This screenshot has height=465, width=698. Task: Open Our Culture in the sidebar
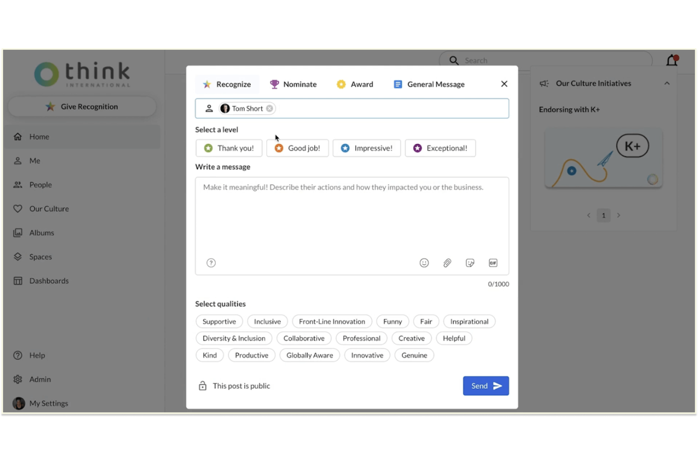tap(82, 209)
